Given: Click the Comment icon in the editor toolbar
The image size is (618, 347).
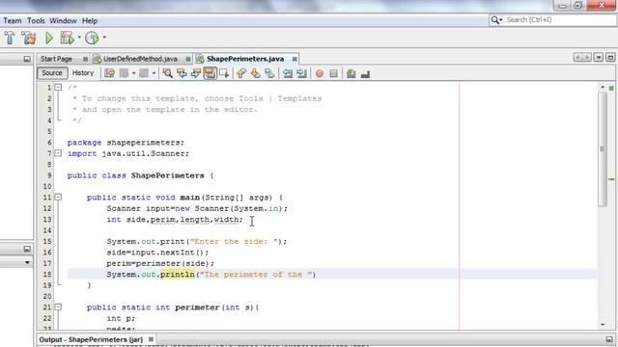Looking at the screenshot, I should (x=351, y=73).
